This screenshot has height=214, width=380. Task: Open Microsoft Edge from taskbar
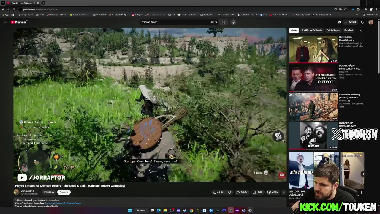coord(159,210)
